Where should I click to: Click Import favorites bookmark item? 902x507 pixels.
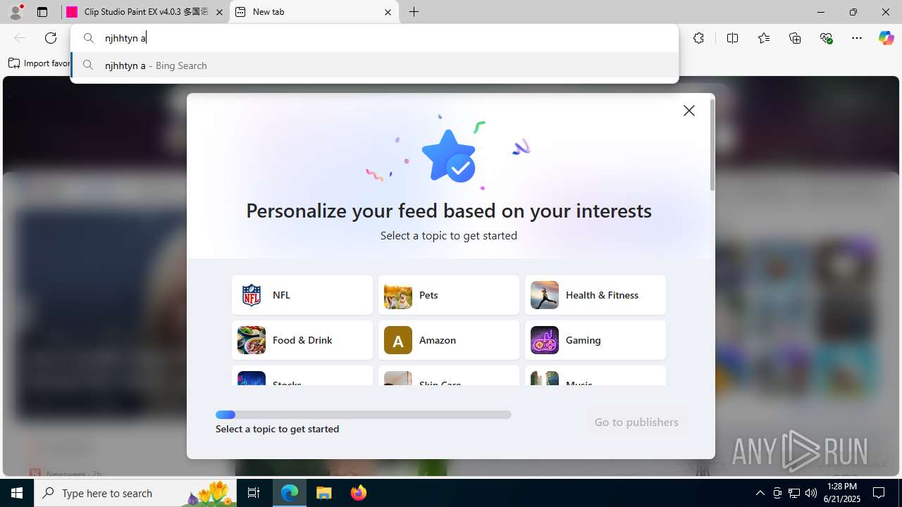(39, 63)
